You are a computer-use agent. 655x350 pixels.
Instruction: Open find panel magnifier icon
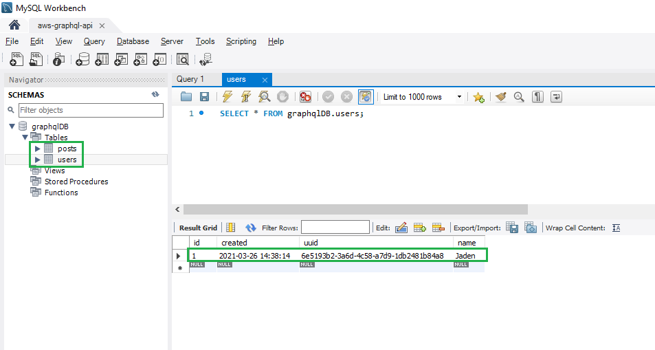pos(519,97)
